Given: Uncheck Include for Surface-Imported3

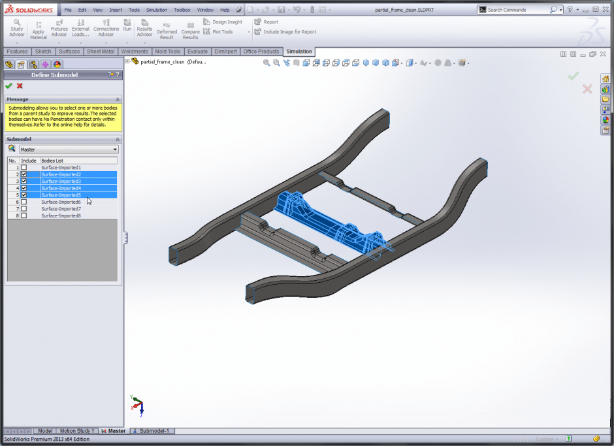Looking at the screenshot, I should coord(24,182).
